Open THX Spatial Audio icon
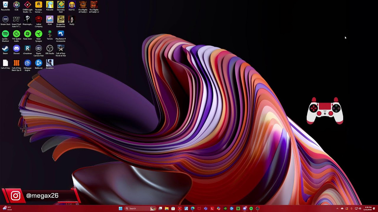The width and height of the screenshot is (378, 212). [17, 36]
